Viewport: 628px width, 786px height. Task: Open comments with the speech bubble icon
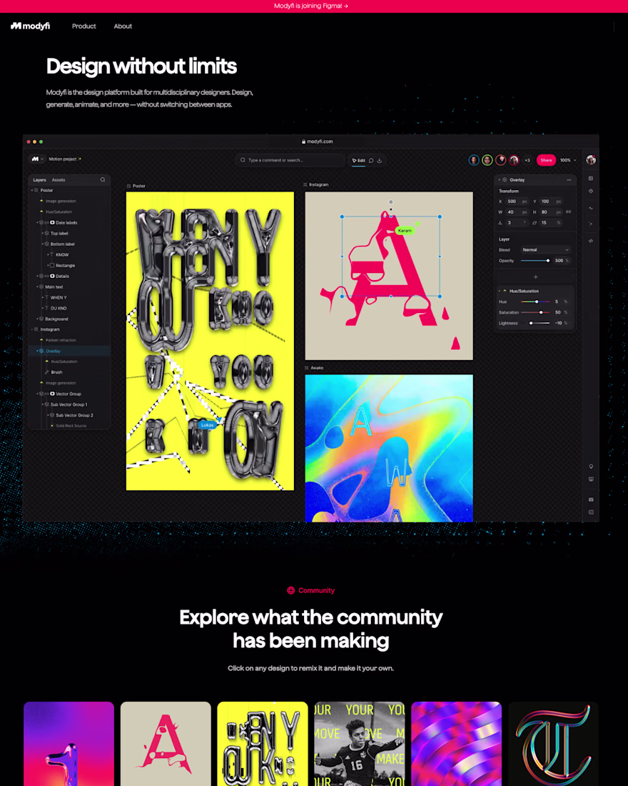371,160
